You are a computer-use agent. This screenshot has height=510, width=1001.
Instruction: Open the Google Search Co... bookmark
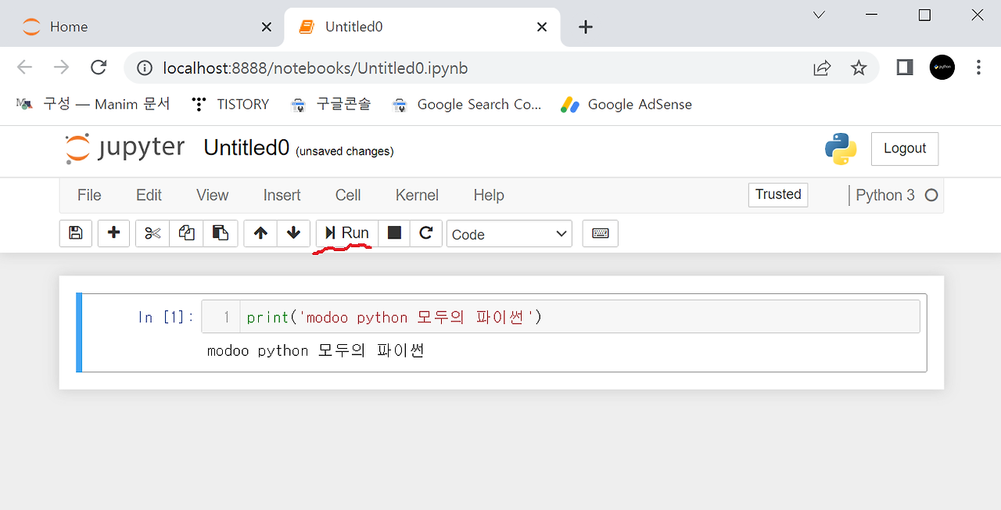(x=467, y=104)
